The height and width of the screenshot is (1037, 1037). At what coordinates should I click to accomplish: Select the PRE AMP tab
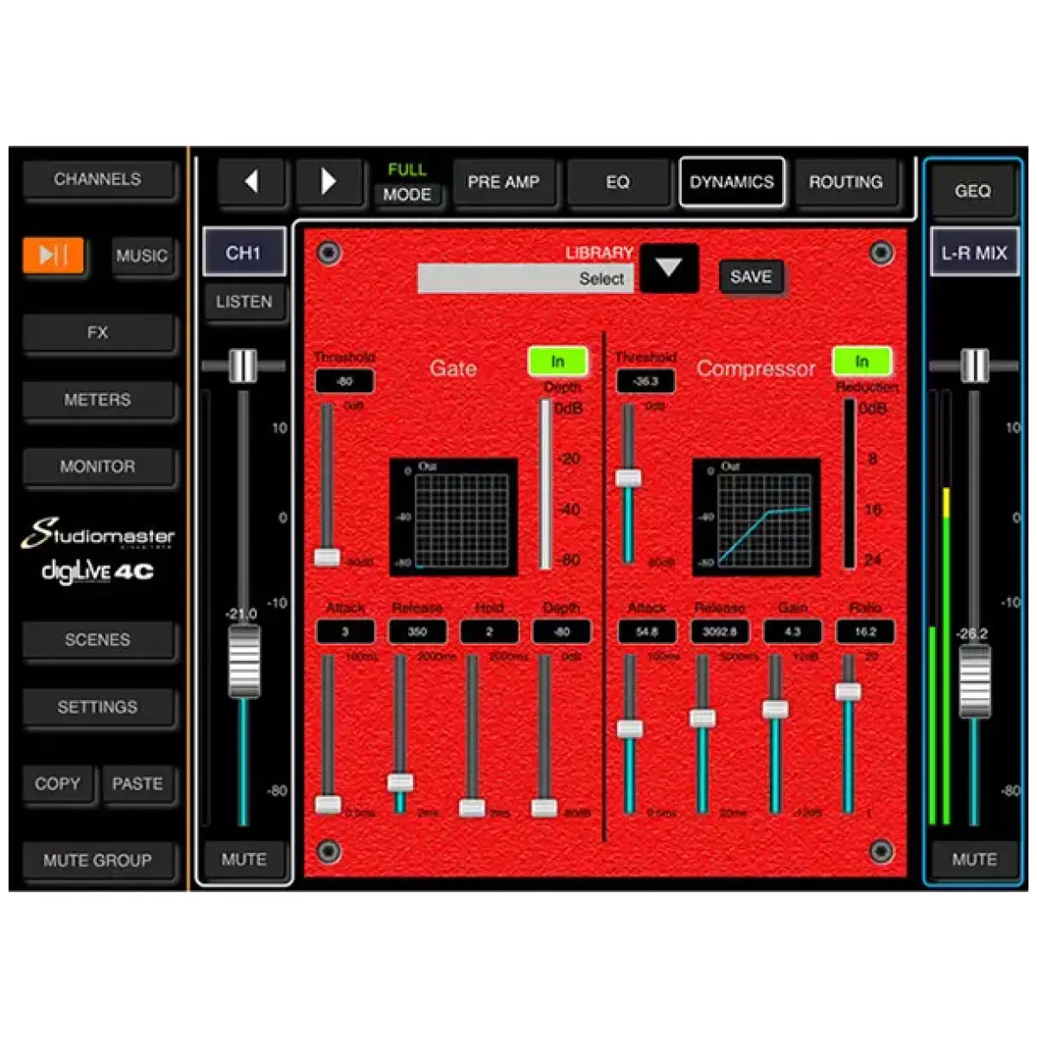pos(504,181)
